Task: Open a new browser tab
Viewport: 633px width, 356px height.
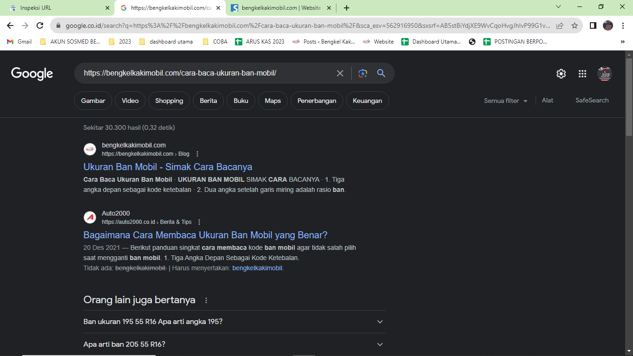Action: point(347,8)
